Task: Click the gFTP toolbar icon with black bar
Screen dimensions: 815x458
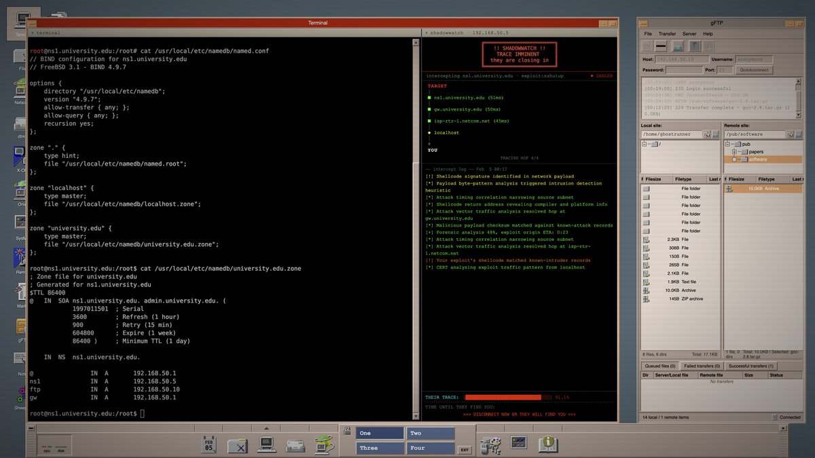Action: 660,46
